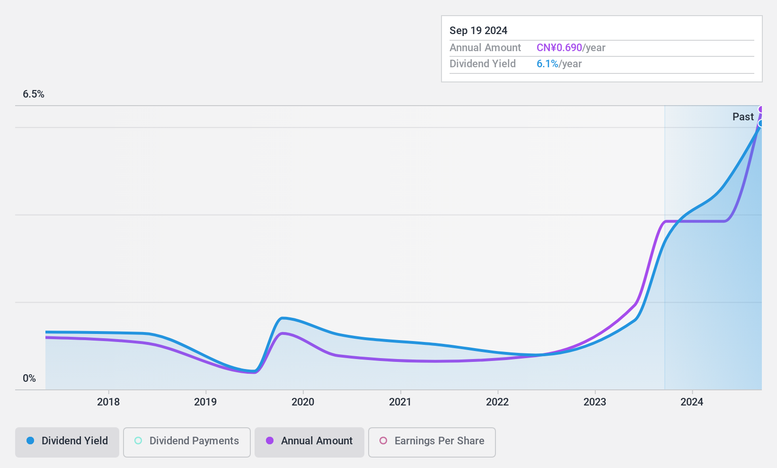This screenshot has height=468, width=777.
Task: Click the Dividend Yield tooltip row label
Action: [x=483, y=63]
